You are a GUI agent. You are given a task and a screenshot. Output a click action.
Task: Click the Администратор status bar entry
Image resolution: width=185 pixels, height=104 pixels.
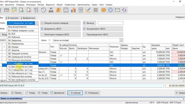[x=132, y=103]
